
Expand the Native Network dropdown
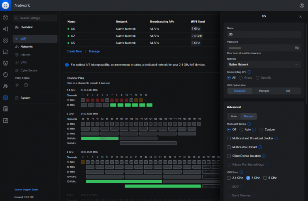click(x=264, y=64)
